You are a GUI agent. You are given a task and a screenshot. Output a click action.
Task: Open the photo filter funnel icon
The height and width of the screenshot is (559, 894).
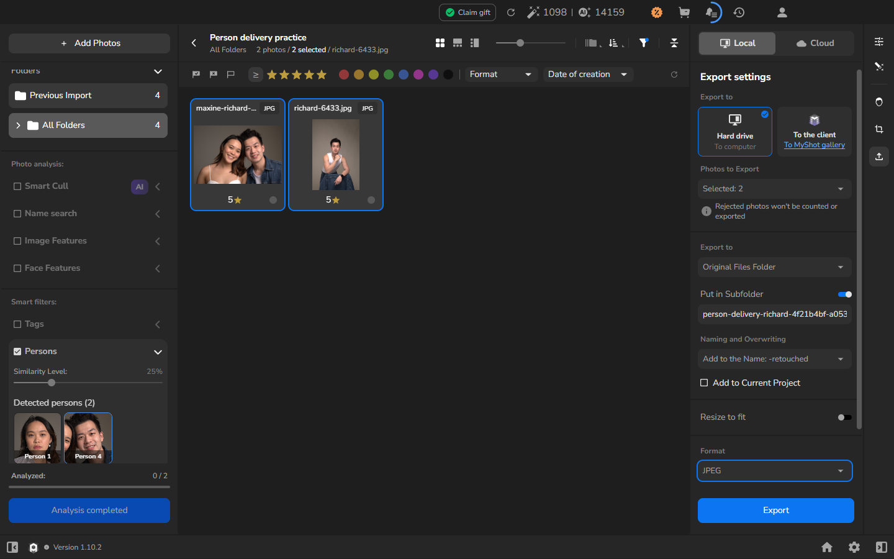[x=644, y=43]
